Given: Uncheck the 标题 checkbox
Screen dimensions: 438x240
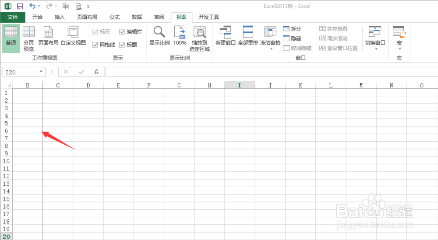Looking at the screenshot, I should point(128,45).
